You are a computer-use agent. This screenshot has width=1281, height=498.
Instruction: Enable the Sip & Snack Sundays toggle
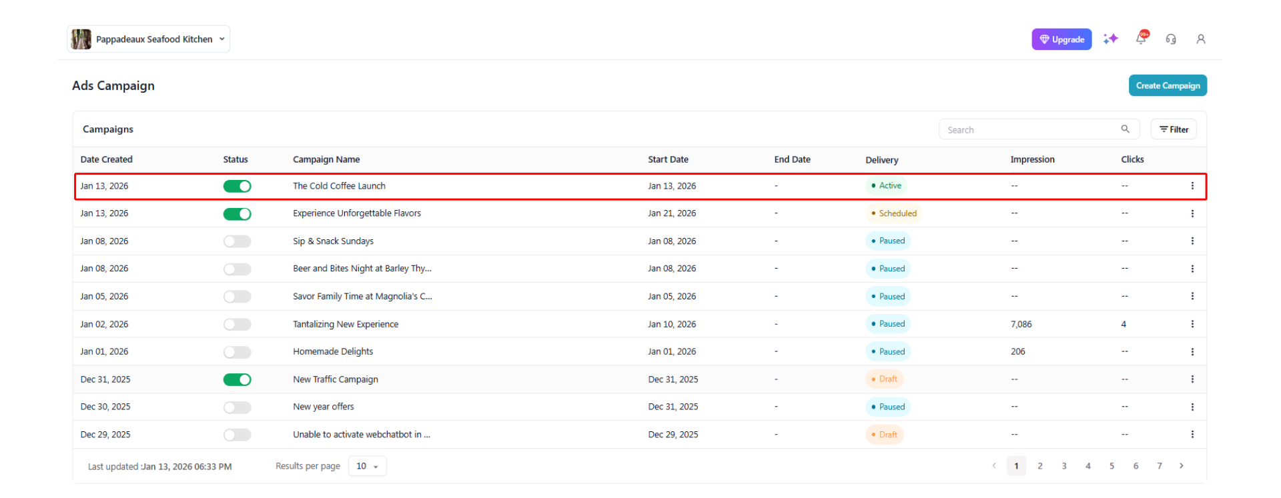click(x=237, y=241)
